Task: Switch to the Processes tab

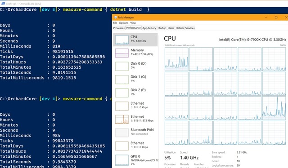Action: [119, 28]
